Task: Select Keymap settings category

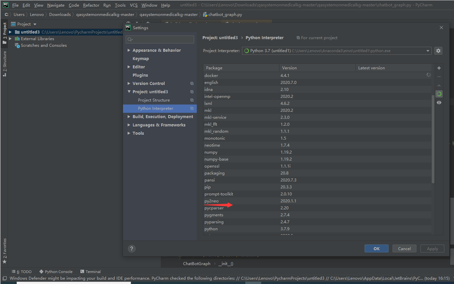Action: point(141,59)
